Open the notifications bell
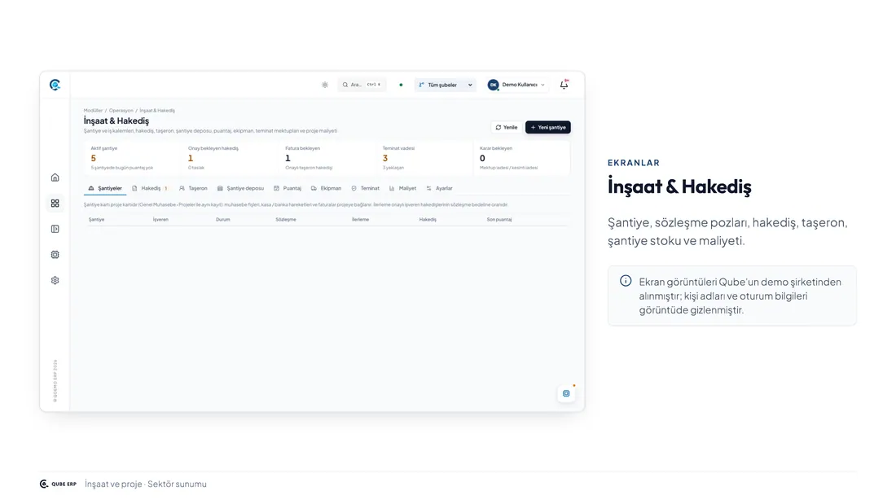This screenshot has width=896, height=504. pyautogui.click(x=564, y=85)
